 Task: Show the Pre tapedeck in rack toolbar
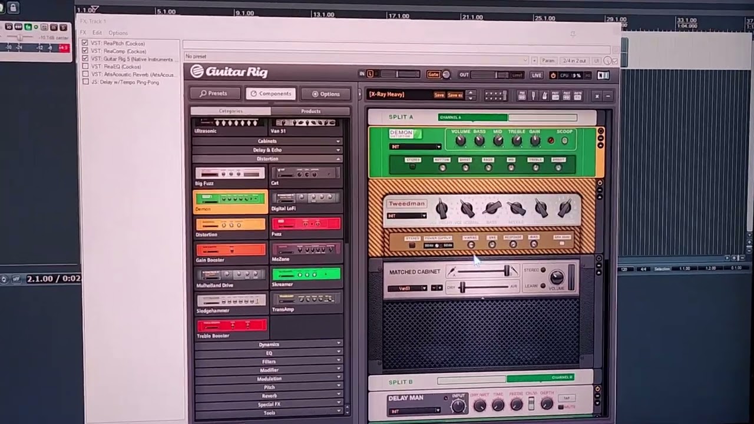(x=522, y=95)
